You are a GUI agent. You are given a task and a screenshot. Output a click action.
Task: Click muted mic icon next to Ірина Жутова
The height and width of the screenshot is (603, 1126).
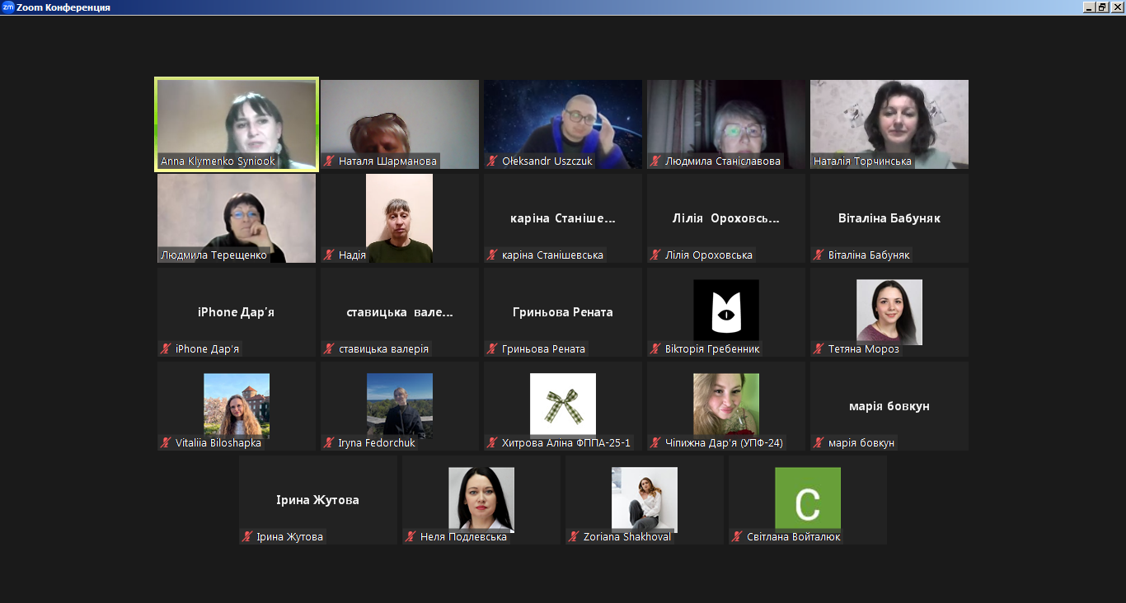coord(247,537)
